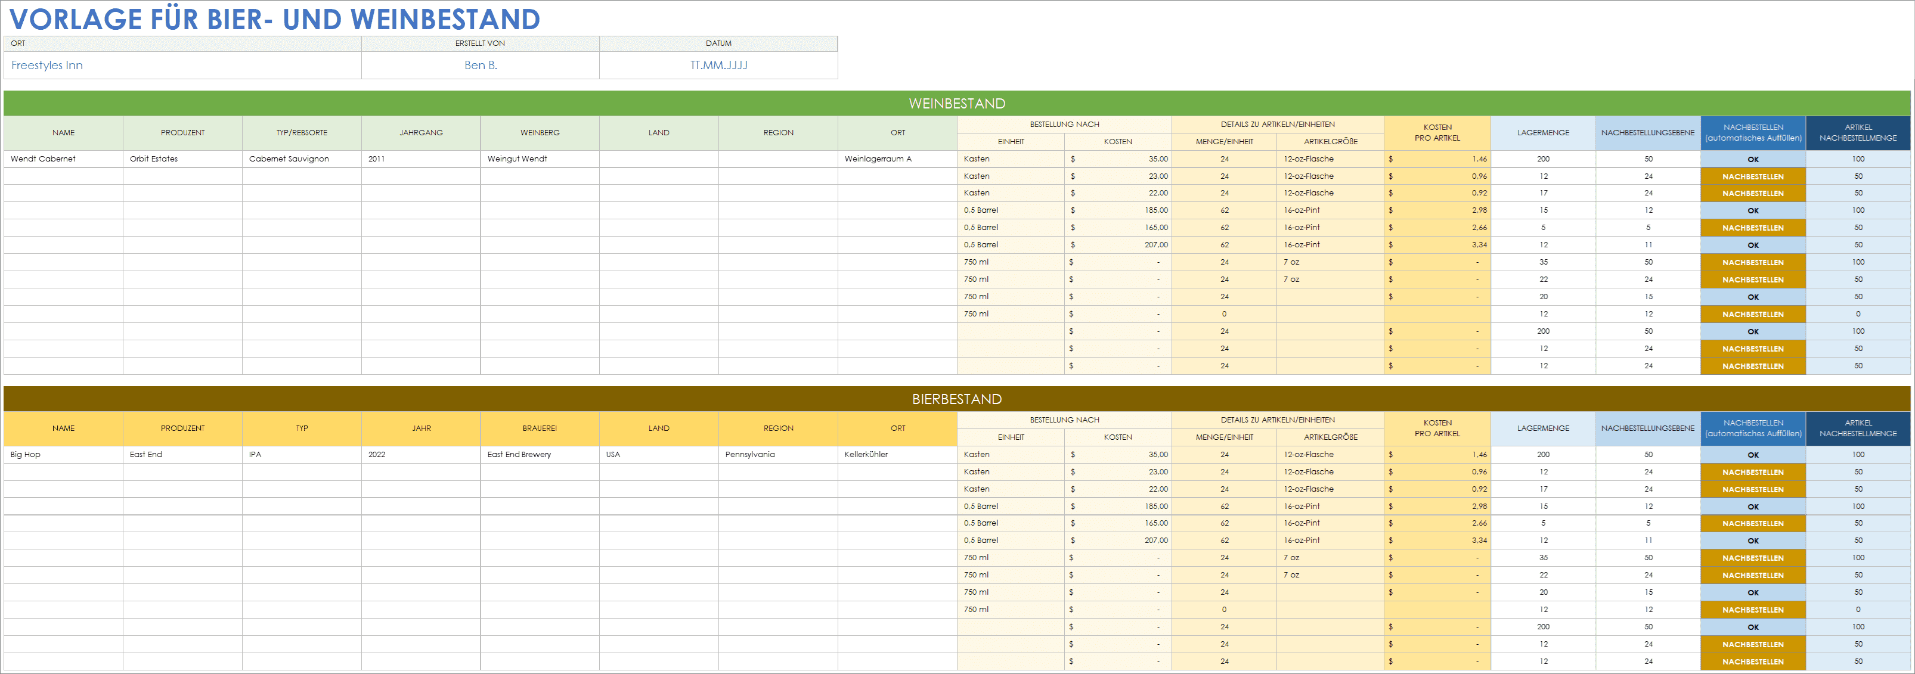
Task: Select 'NACHBESTELLUNGSEBENE' header in the beer table
Action: [1648, 429]
